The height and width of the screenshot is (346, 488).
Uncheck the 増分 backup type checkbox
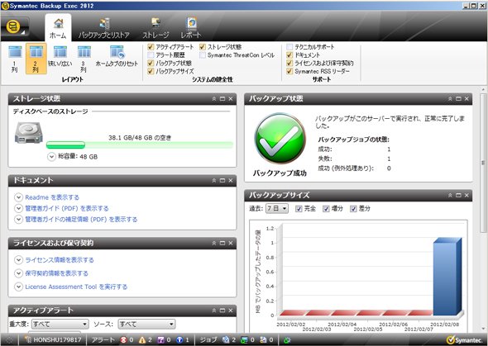pos(326,209)
